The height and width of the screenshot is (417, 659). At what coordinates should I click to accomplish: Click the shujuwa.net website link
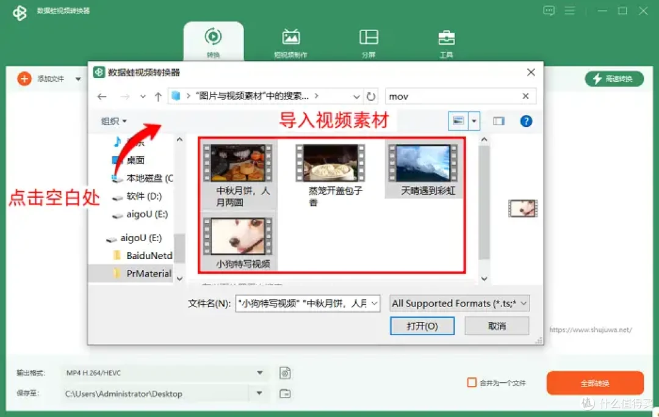coord(591,330)
